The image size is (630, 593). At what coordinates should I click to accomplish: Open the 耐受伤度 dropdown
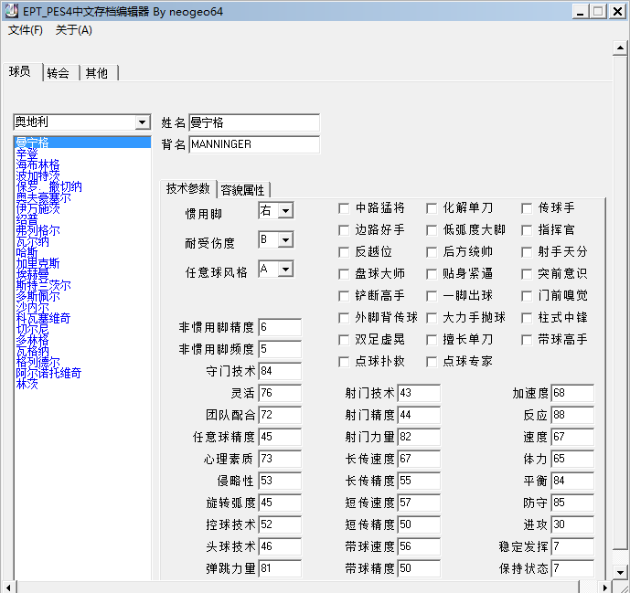click(x=285, y=240)
